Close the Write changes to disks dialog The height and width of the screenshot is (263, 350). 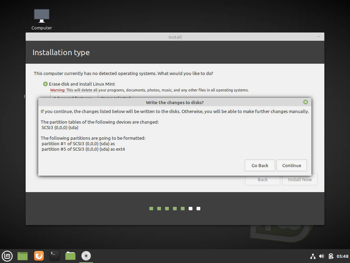point(306,102)
